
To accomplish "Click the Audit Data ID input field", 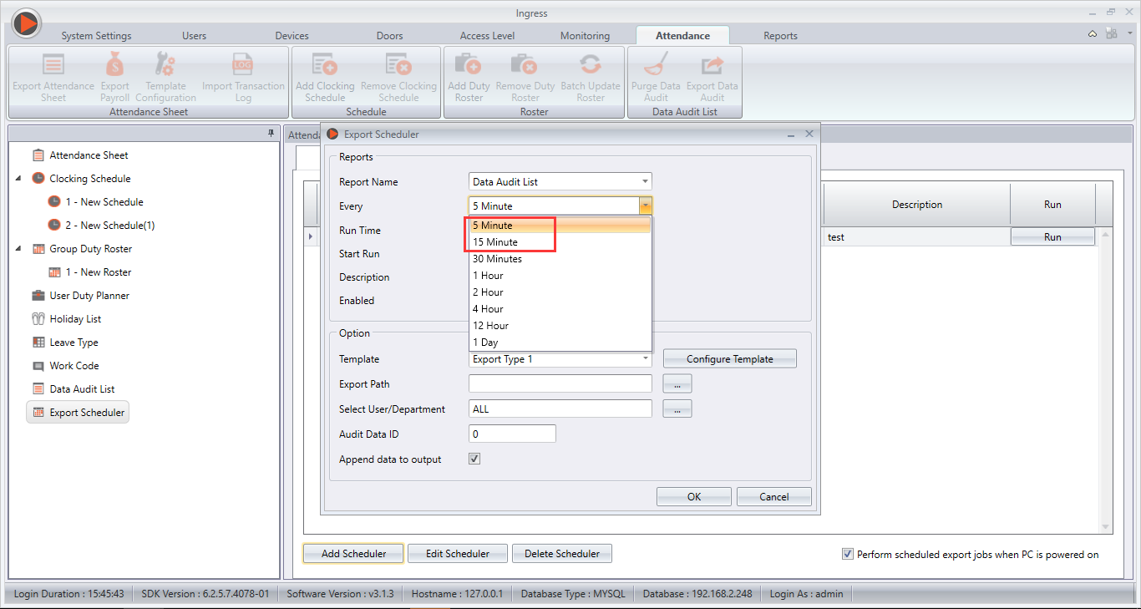I will coord(512,434).
